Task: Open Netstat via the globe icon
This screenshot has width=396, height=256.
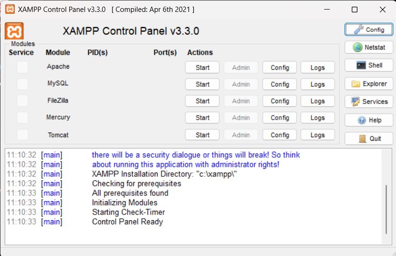Action: pos(369,47)
